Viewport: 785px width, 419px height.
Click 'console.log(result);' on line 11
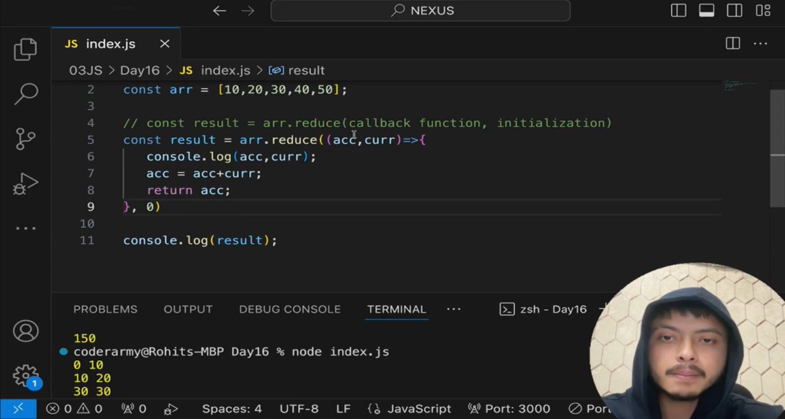(x=200, y=241)
